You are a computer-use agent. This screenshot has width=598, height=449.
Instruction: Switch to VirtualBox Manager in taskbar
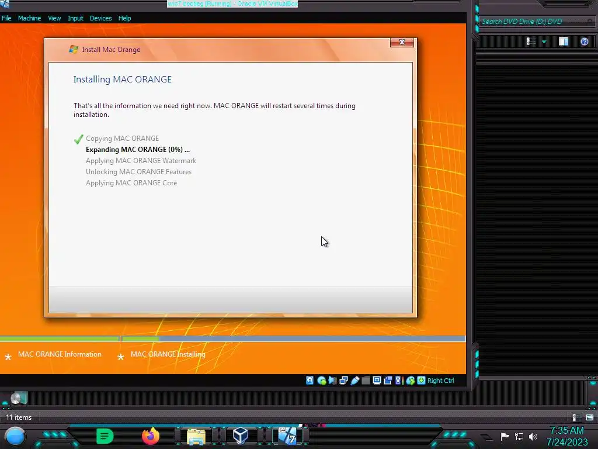tap(241, 436)
